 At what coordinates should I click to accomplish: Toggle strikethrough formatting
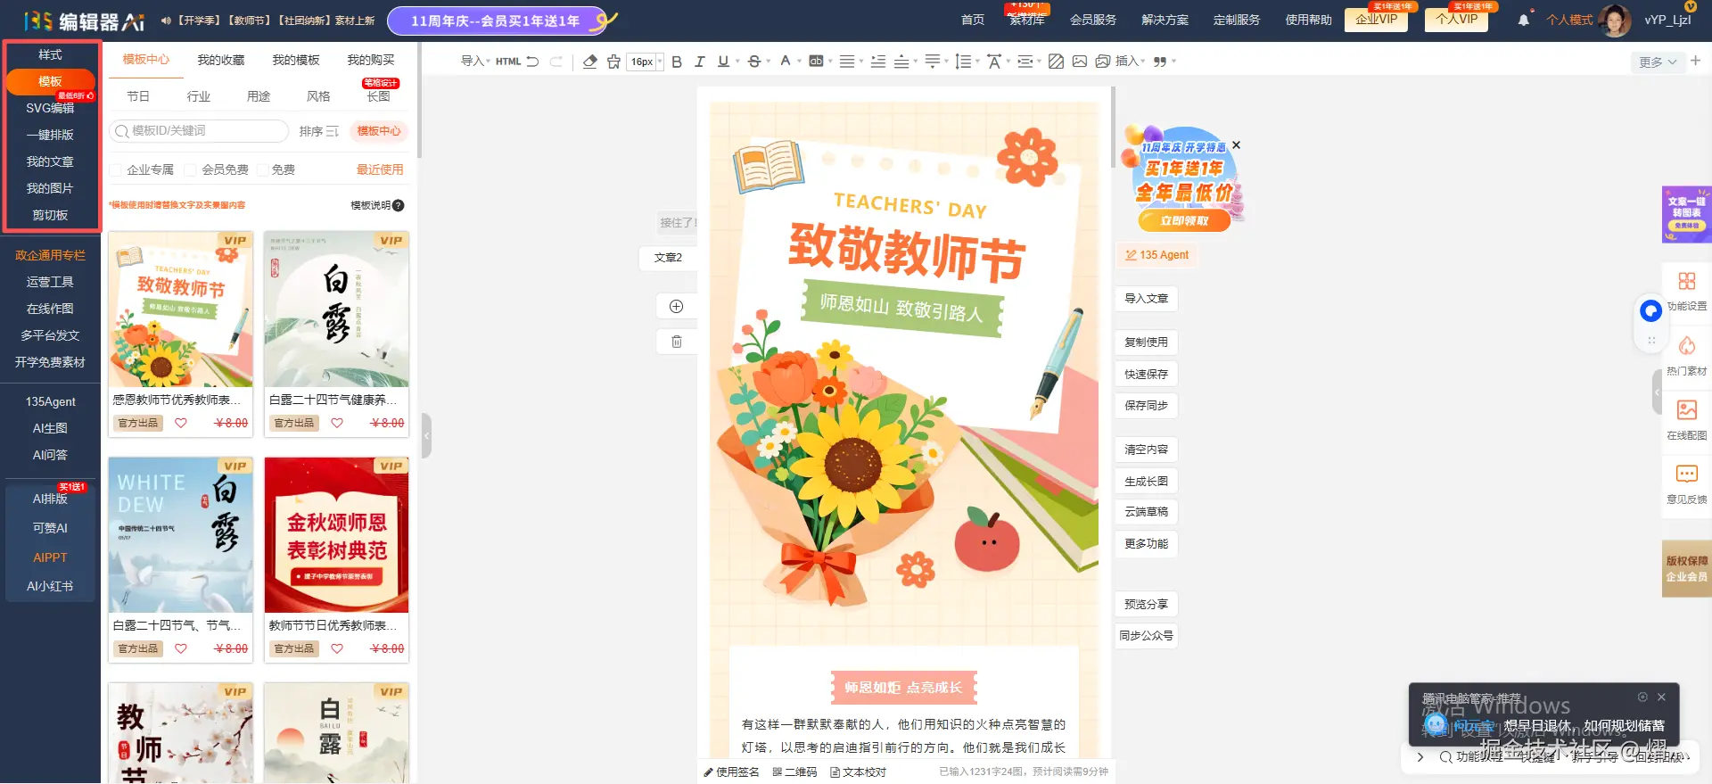point(754,62)
